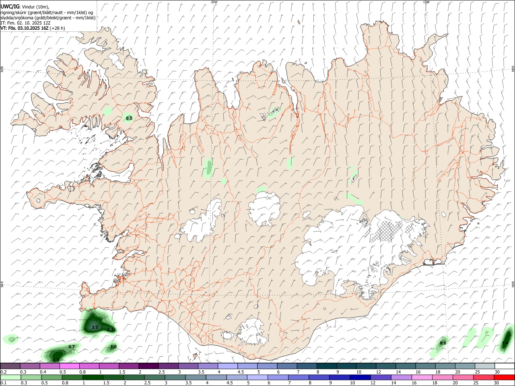Click the 3.0 rainfall value on the map
Viewport: 515px width, 386px height.
click(x=95, y=328)
